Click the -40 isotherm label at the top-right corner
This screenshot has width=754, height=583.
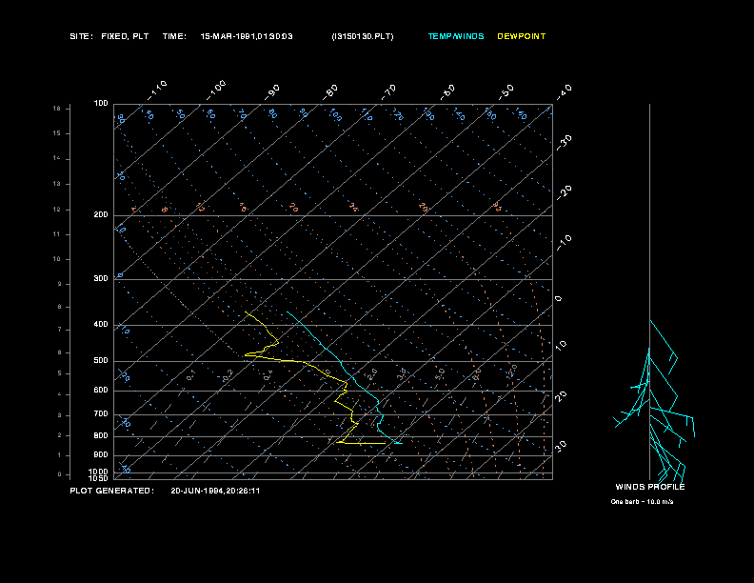[x=565, y=91]
